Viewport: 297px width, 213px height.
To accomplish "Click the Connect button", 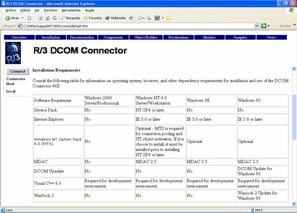I will coord(18,71).
